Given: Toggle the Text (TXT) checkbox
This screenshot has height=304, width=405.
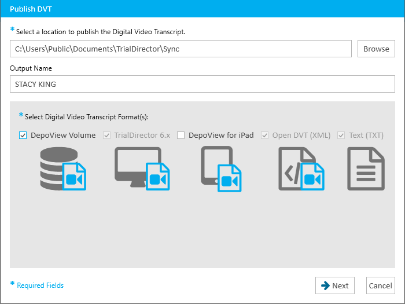Looking at the screenshot, I should (x=341, y=135).
